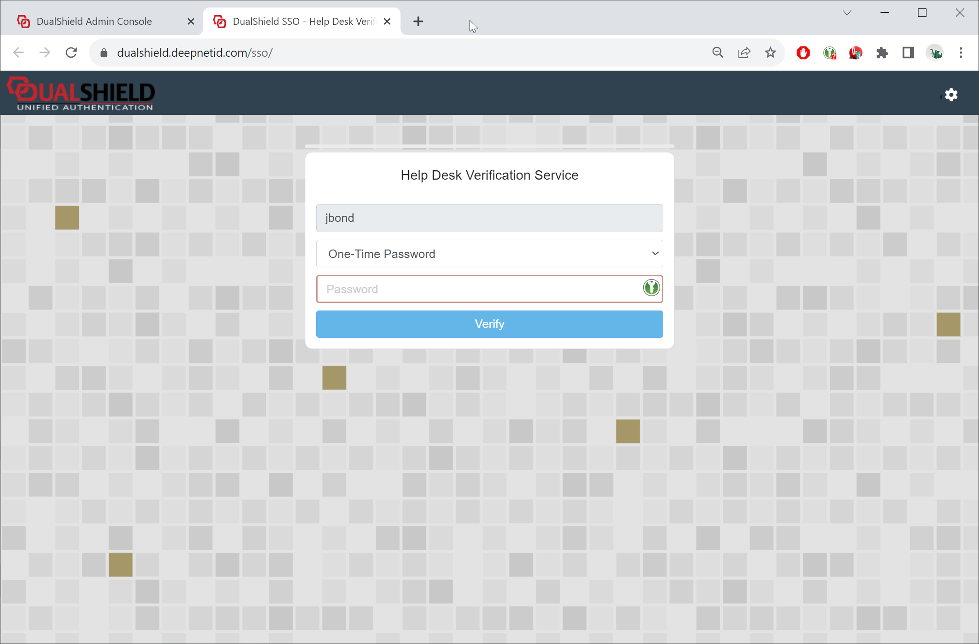Click the red shield extension icon
Viewport: 979px width, 644px height.
(803, 53)
